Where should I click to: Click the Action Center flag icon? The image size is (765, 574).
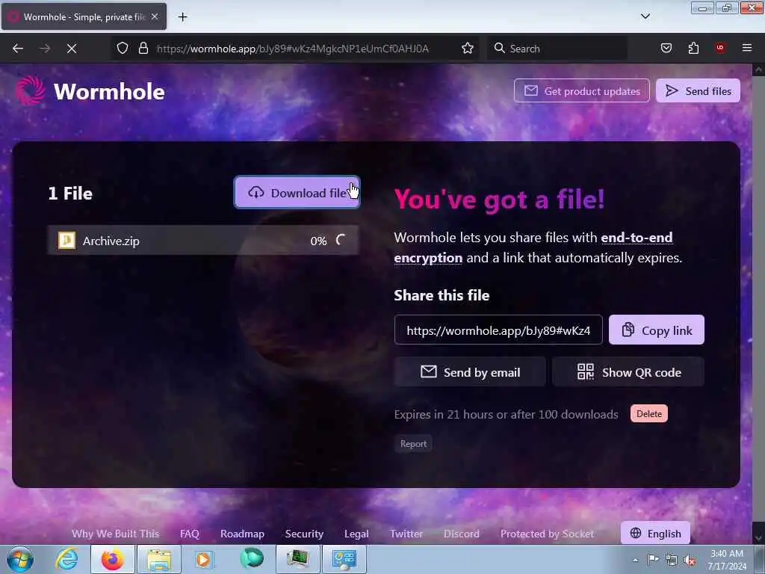coord(653,560)
